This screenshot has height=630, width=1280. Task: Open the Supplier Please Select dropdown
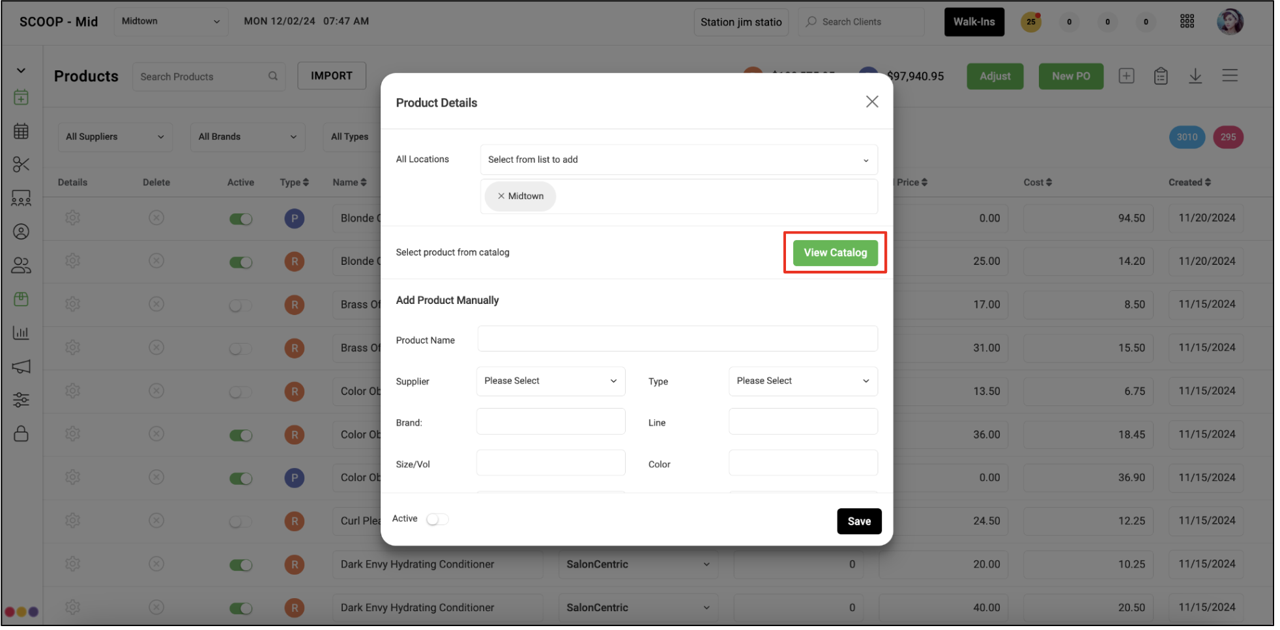click(551, 381)
